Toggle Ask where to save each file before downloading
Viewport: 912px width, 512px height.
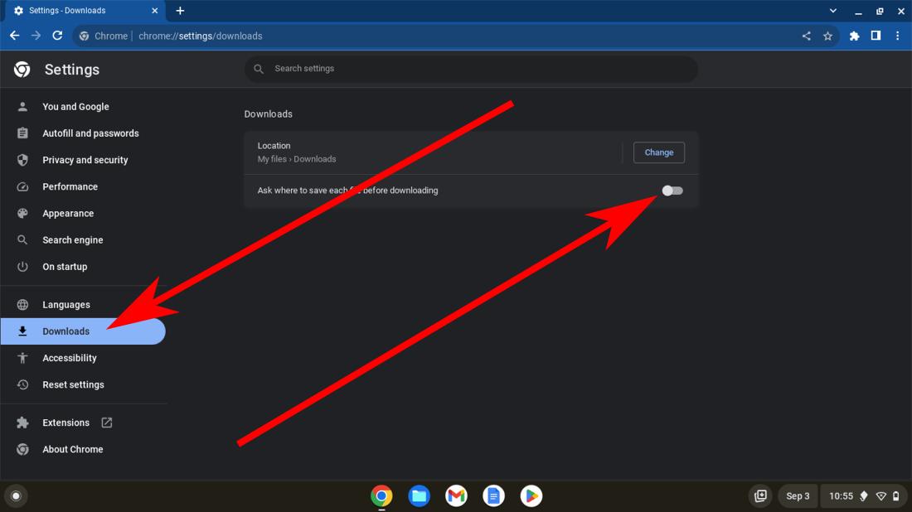click(x=672, y=191)
